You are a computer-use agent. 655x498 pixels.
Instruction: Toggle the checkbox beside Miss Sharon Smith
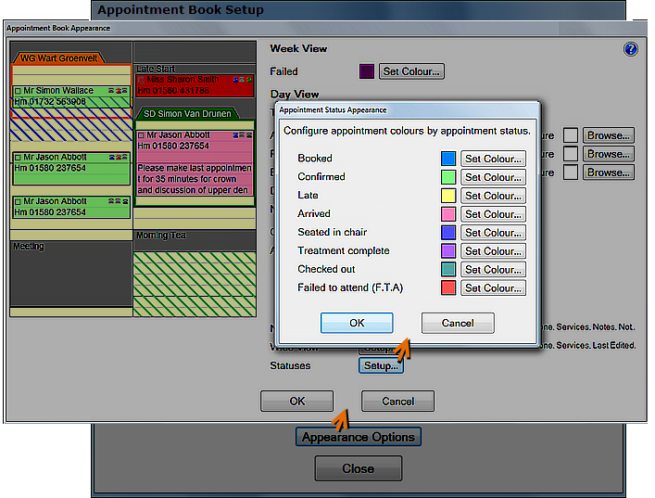point(141,80)
